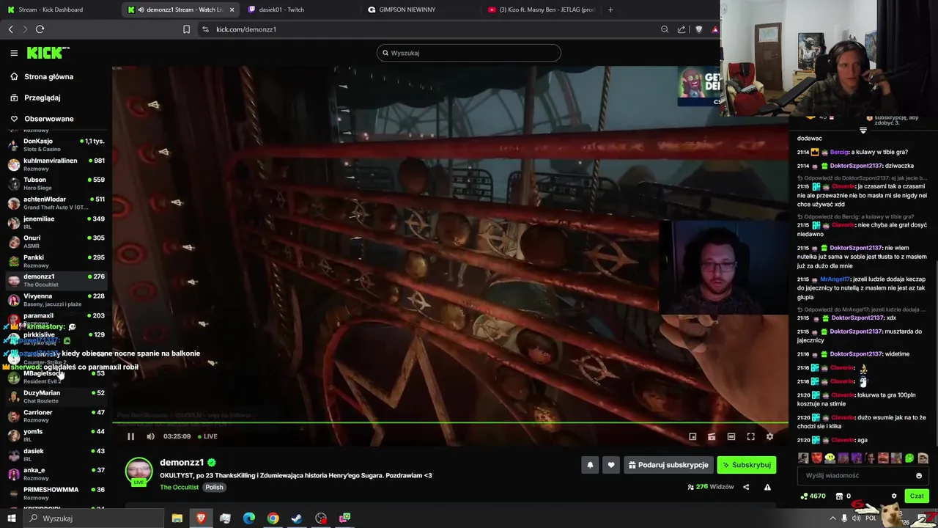Image resolution: width=938 pixels, height=528 pixels.
Task: Open the clip creation icon
Action: (712, 436)
